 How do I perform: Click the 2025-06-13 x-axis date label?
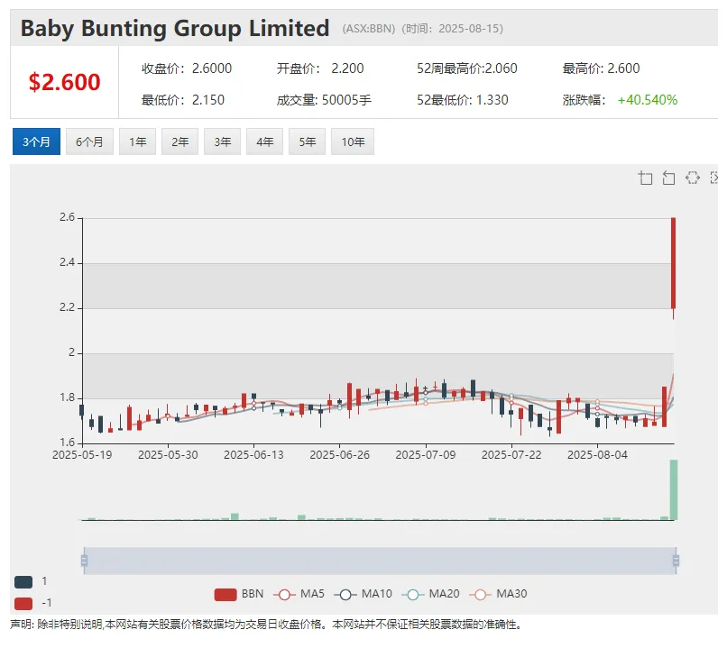[x=253, y=455]
